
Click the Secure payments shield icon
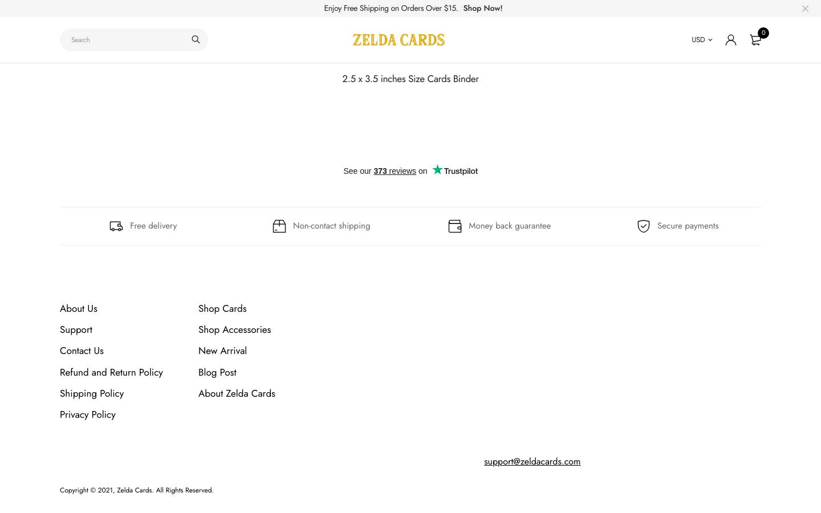pos(644,226)
